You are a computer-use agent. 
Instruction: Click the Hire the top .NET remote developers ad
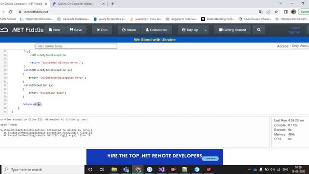154,157
